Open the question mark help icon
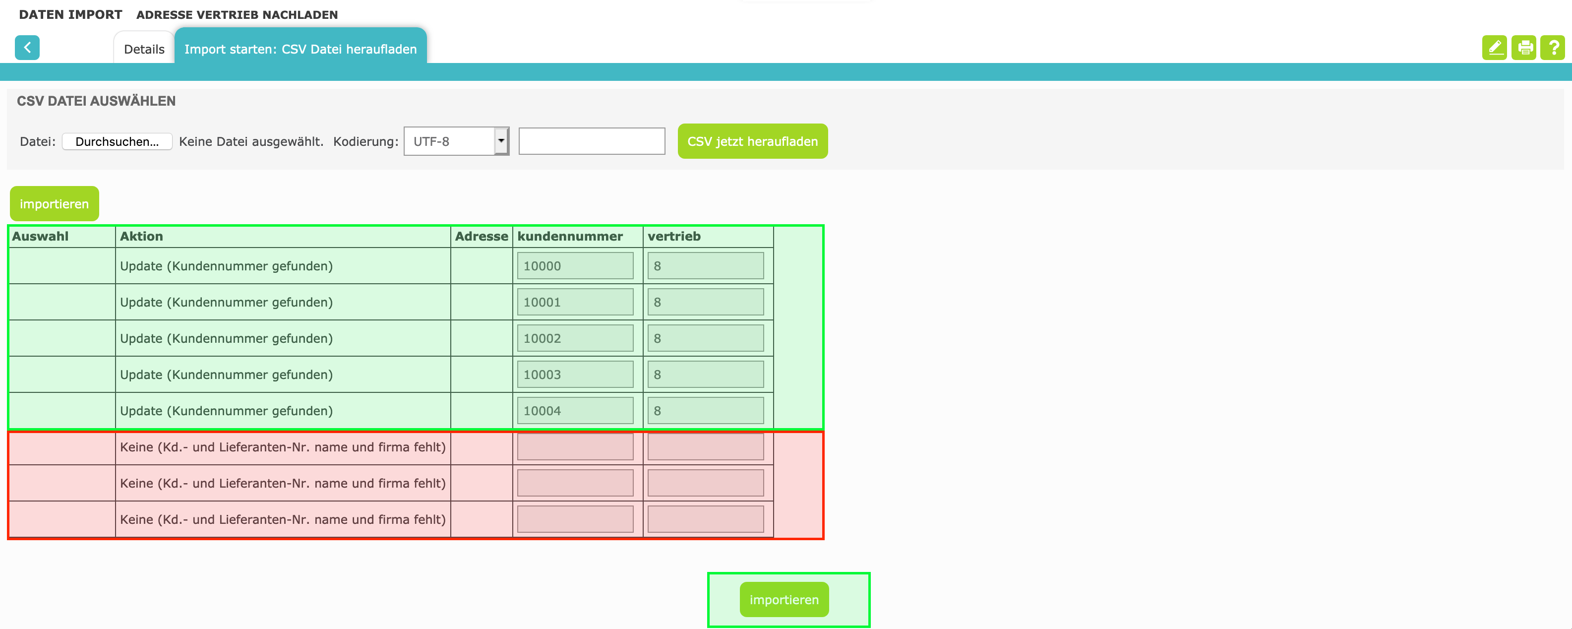Screen dimensions: 1572x629 1553,48
